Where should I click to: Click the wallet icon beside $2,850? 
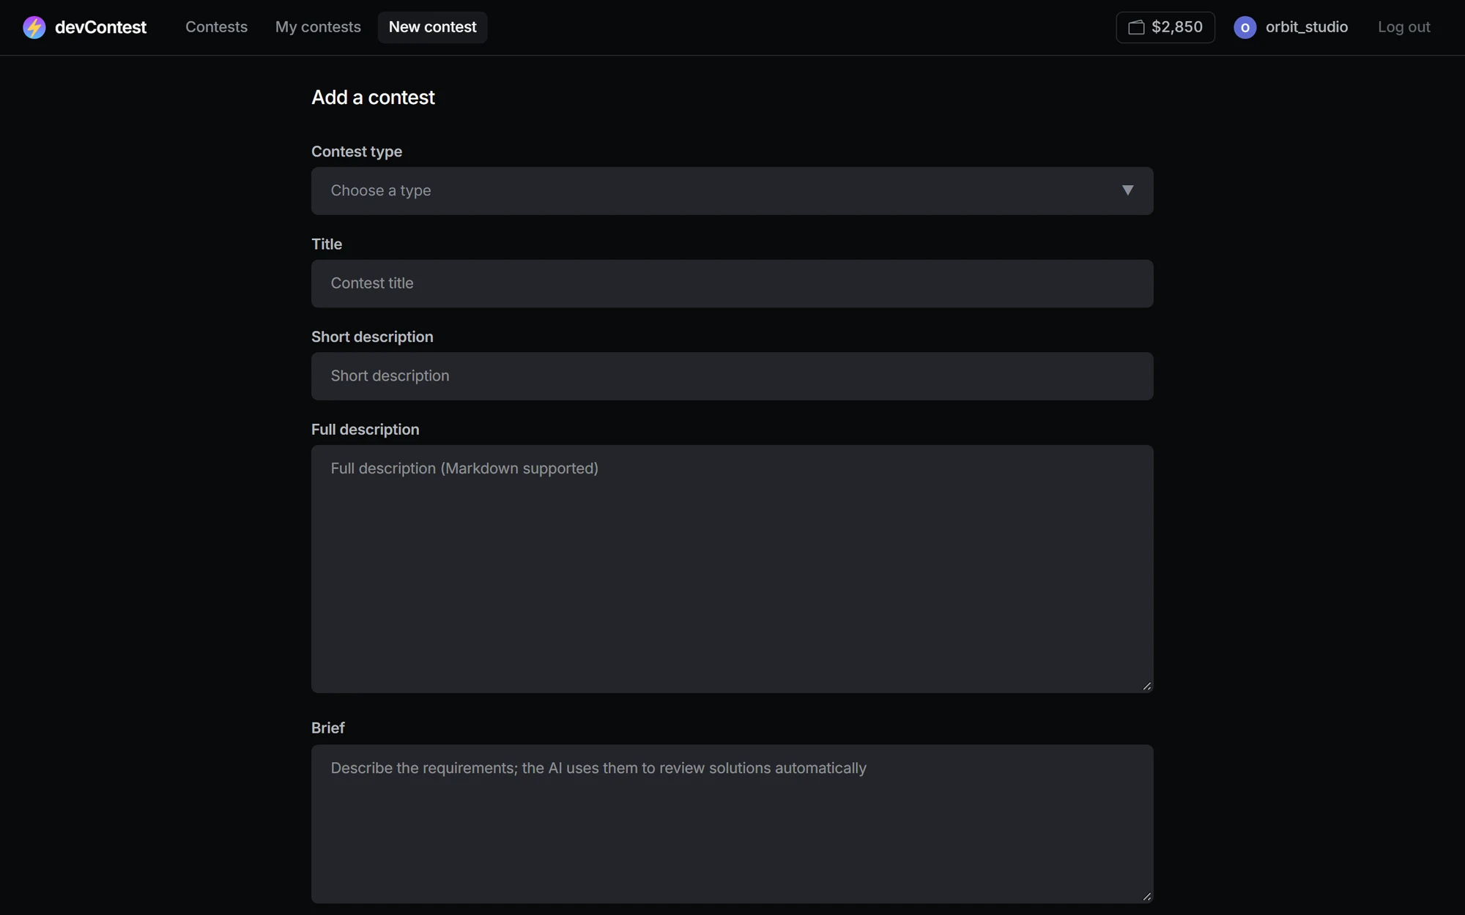(x=1136, y=27)
